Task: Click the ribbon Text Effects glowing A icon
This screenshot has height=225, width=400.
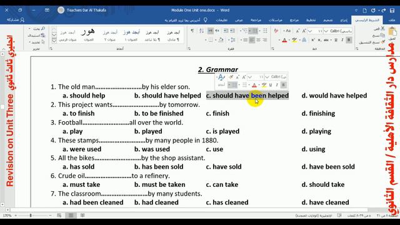Action: 304,40
